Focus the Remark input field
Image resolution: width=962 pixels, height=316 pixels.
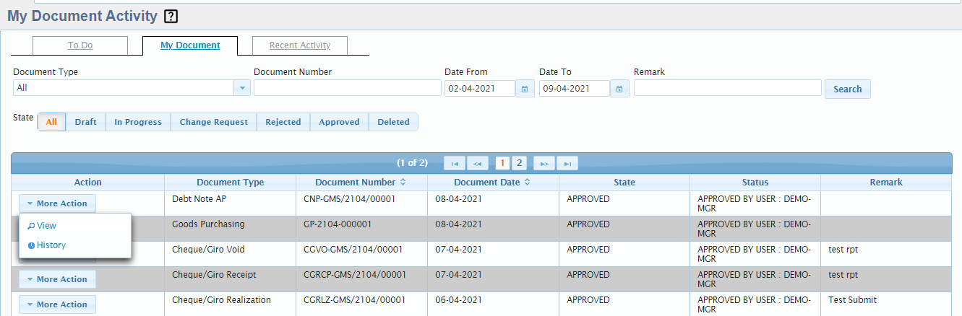[728, 88]
